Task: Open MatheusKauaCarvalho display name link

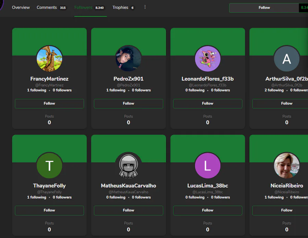Action: (128, 186)
